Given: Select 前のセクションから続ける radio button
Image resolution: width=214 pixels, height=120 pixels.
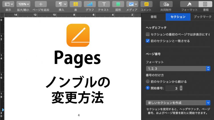Looking at the screenshot, I should coord(148,82).
